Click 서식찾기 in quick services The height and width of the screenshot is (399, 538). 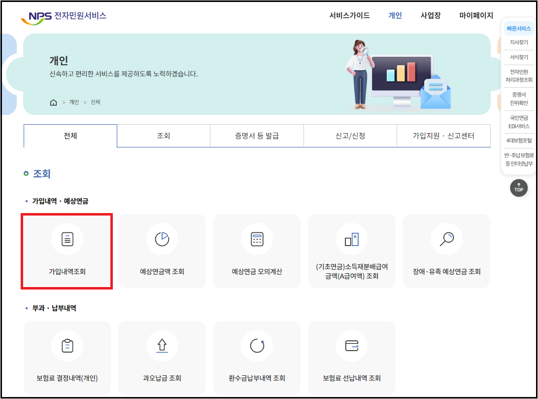[519, 57]
